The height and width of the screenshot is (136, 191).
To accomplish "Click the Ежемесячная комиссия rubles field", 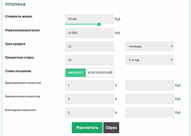I will pyautogui.click(x=150, y=99).
